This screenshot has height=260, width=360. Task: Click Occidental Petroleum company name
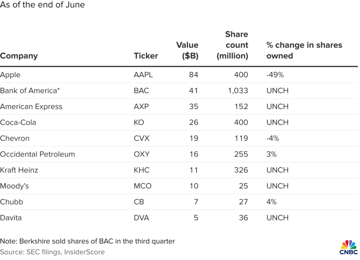pyautogui.click(x=37, y=154)
